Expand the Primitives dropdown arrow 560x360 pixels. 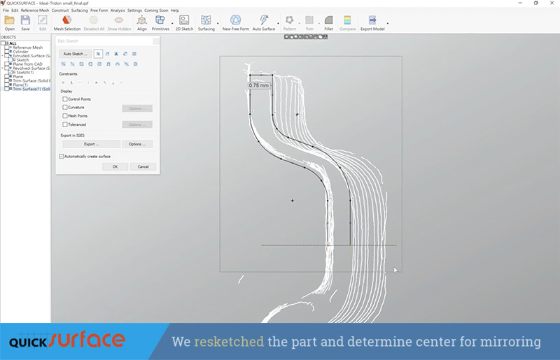point(171,23)
